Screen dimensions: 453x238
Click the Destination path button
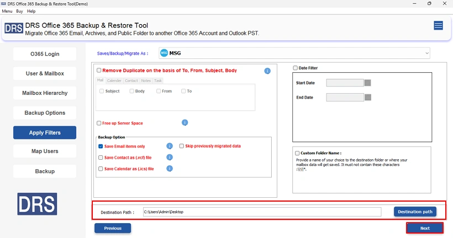point(415,212)
